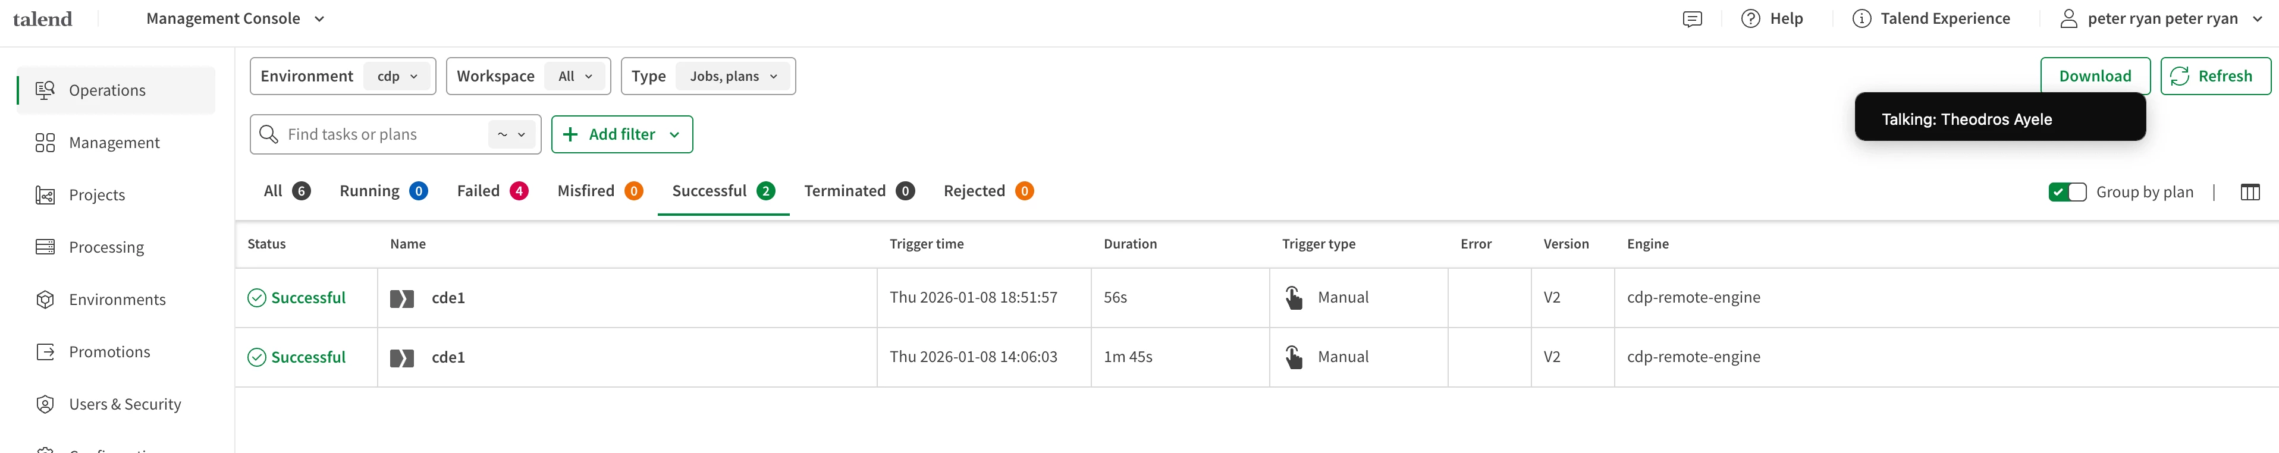The image size is (2279, 453).
Task: Click the Promotions sidebar icon
Action: [x=45, y=351]
